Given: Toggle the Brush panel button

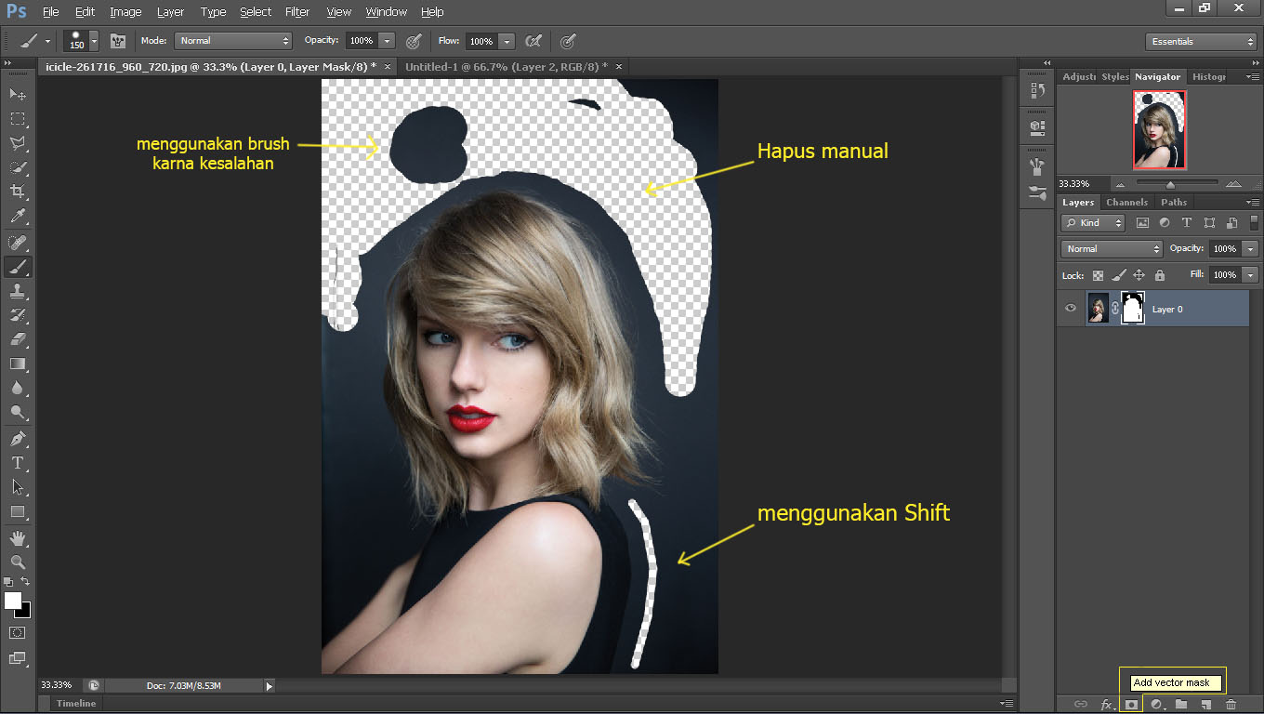Looking at the screenshot, I should tap(118, 41).
